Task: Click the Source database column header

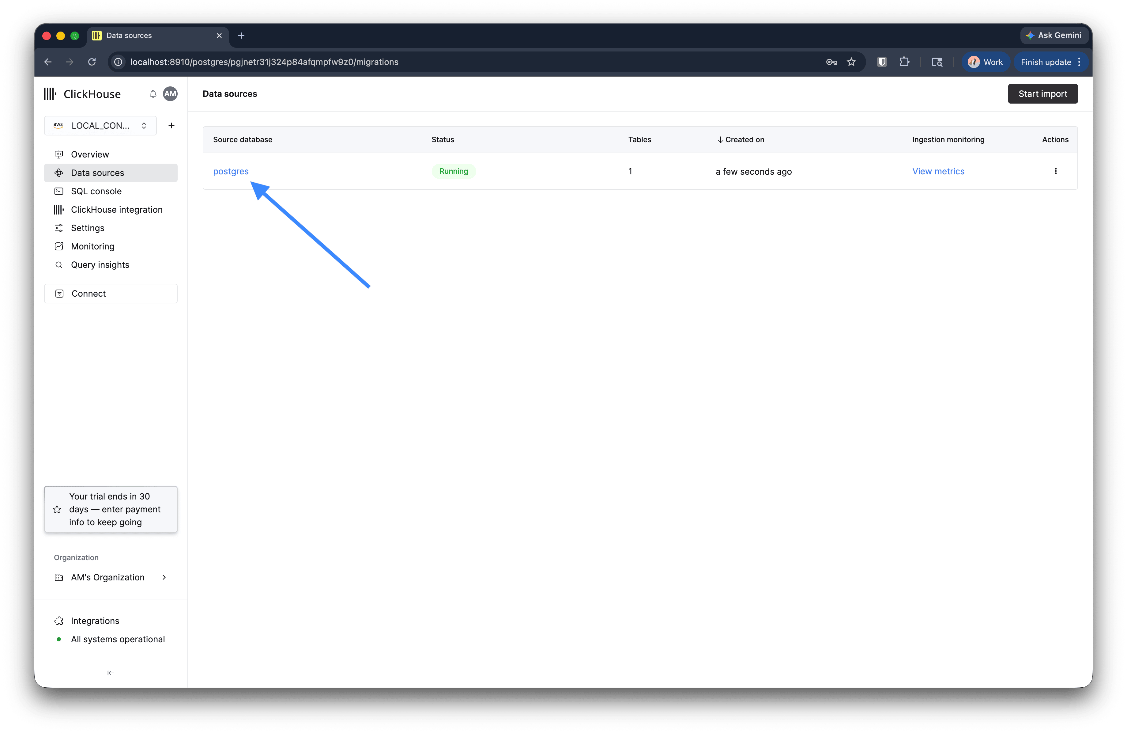Action: (x=243, y=140)
